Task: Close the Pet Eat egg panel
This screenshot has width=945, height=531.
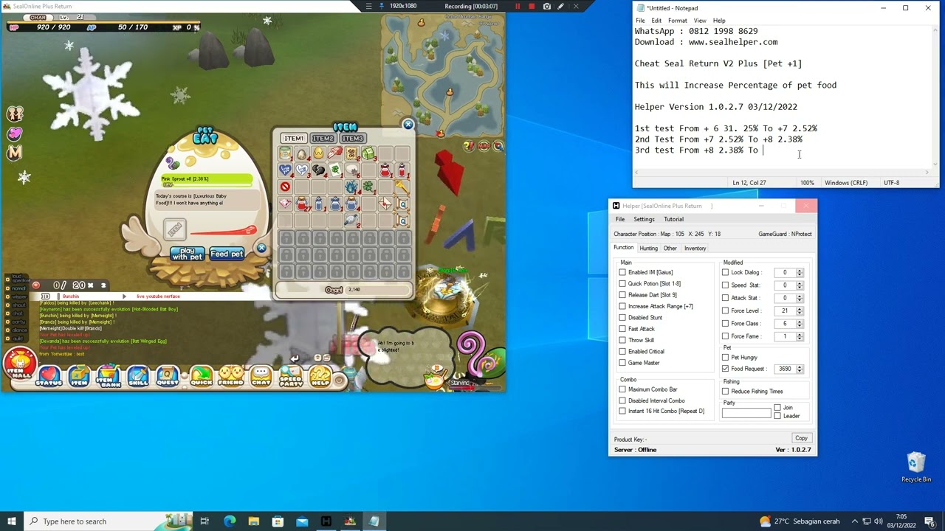Action: [x=261, y=249]
